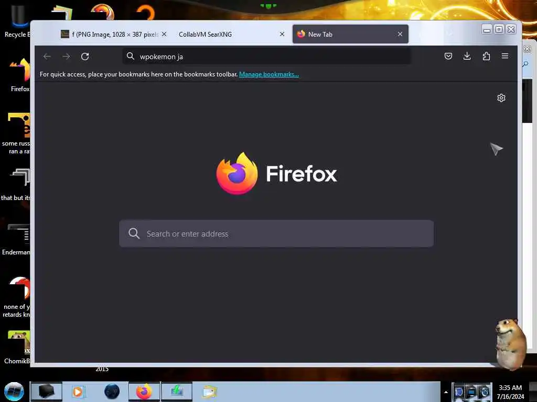The height and width of the screenshot is (402, 537).
Task: Switch to the 'f (PNG Image' tab
Action: (110, 34)
